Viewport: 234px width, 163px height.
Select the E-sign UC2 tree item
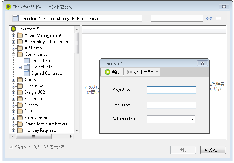pos(35,92)
